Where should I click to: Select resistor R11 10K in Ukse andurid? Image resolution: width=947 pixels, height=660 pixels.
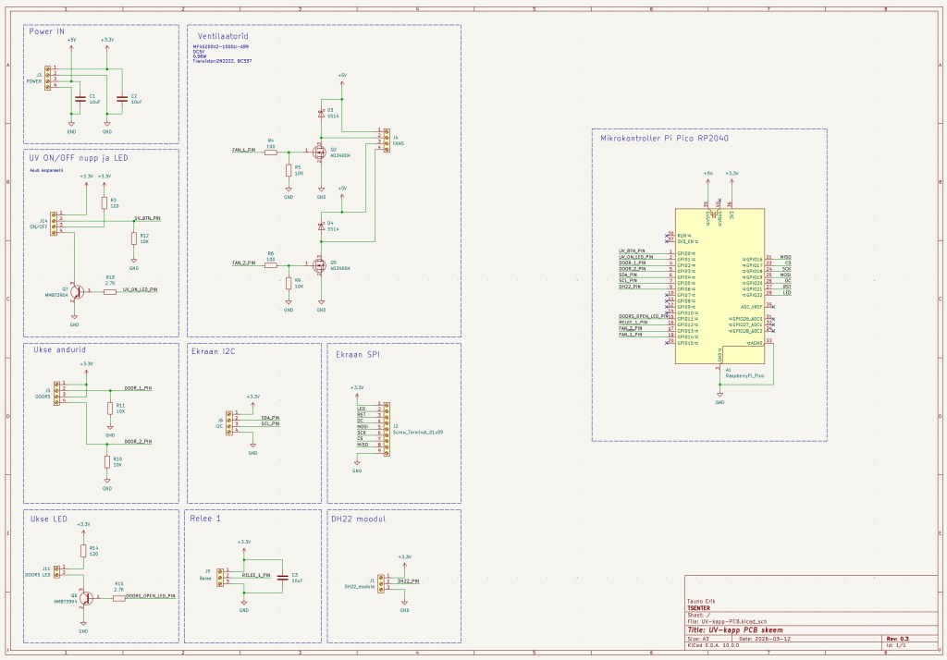click(x=109, y=407)
